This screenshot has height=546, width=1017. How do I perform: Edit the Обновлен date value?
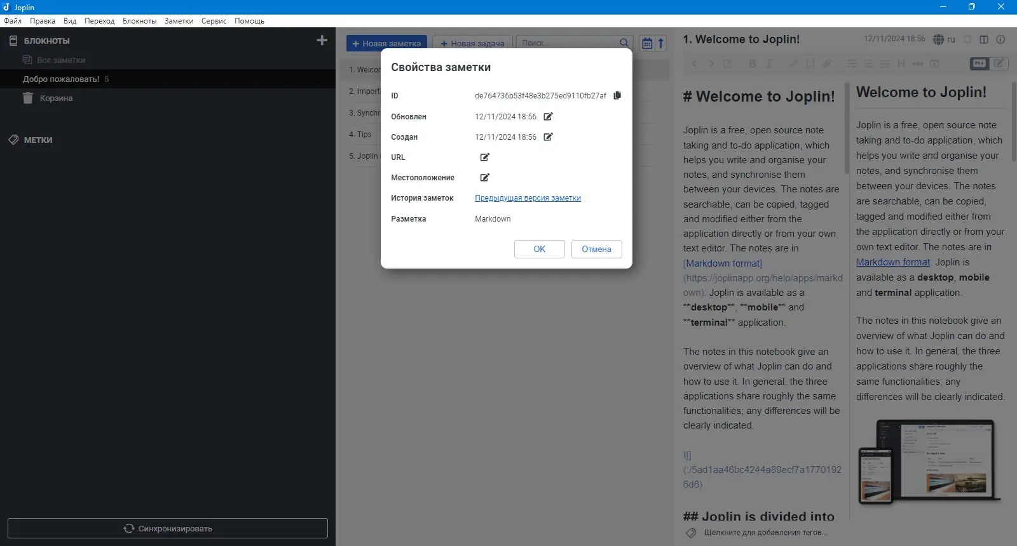[549, 117]
